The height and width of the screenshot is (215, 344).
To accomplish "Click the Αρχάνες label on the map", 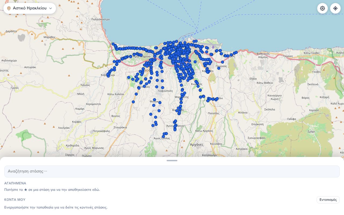I will tap(197, 145).
